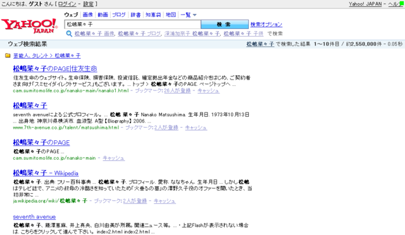This screenshot has width=405, height=235.
Task: Open result titled 松嶋菜々子のPAGE
Action: (x=41, y=142)
